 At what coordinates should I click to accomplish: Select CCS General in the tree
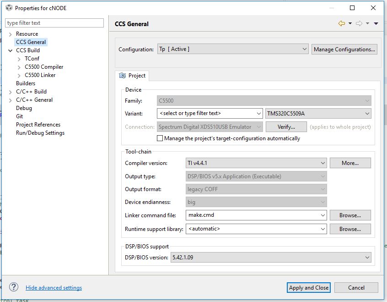coord(31,42)
